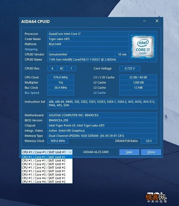
Task: Click the Bus Speed label
Action: coord(32,93)
